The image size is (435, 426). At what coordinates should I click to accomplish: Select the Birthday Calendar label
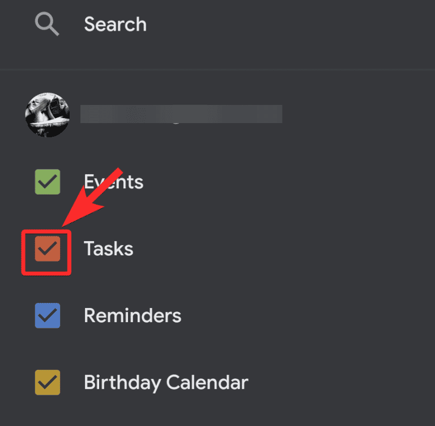pyautogui.click(x=166, y=382)
